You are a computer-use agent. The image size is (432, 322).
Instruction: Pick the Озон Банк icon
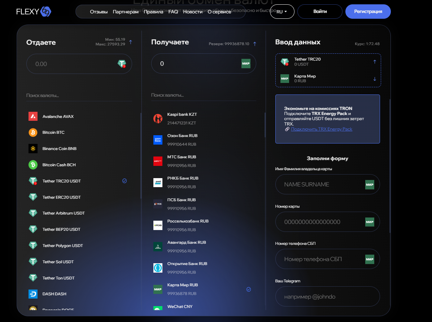[x=158, y=140]
